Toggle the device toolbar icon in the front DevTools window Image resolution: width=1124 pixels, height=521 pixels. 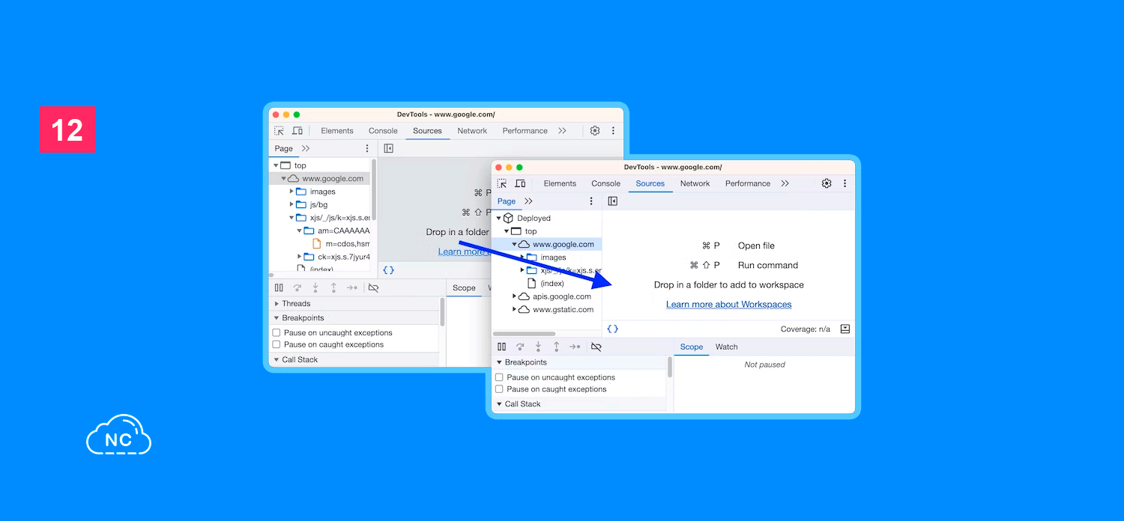point(520,183)
